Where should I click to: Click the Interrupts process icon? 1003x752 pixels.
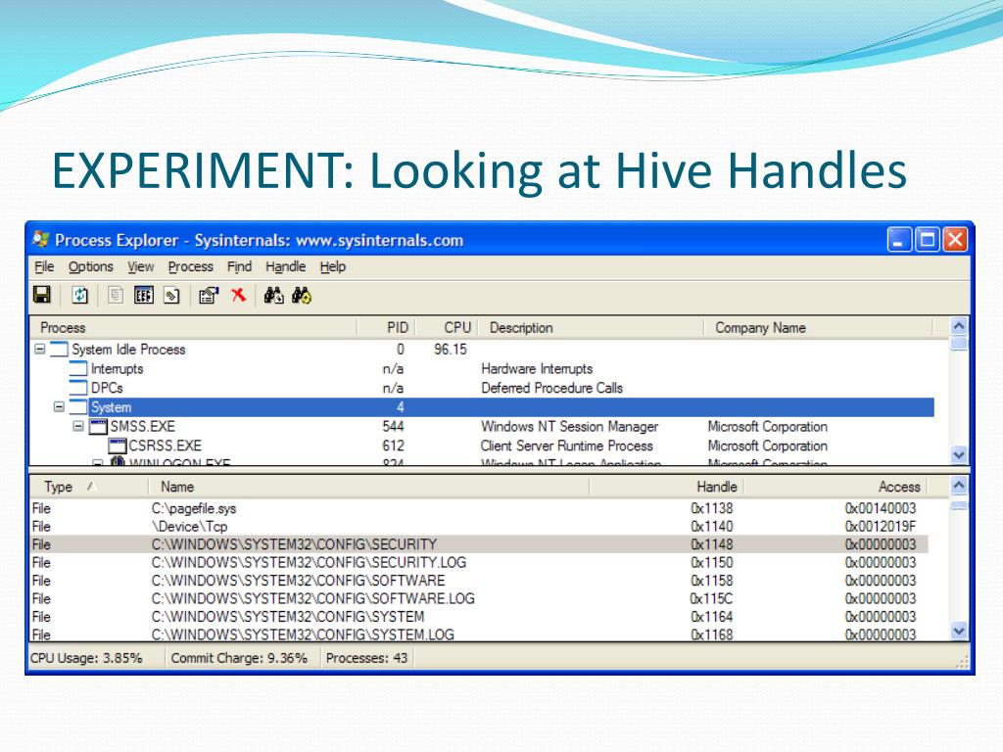(x=78, y=368)
